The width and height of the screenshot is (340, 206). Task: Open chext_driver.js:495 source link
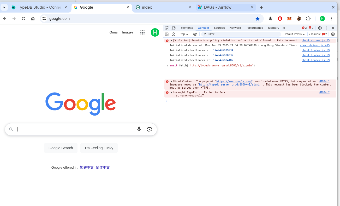315,45
